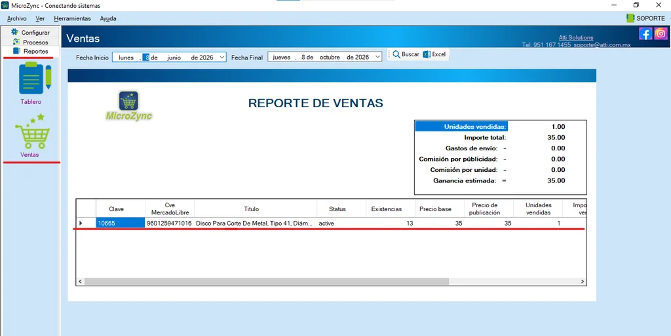Click the Fecha Inicio date field
The height and width of the screenshot is (336, 671).
(x=169, y=58)
